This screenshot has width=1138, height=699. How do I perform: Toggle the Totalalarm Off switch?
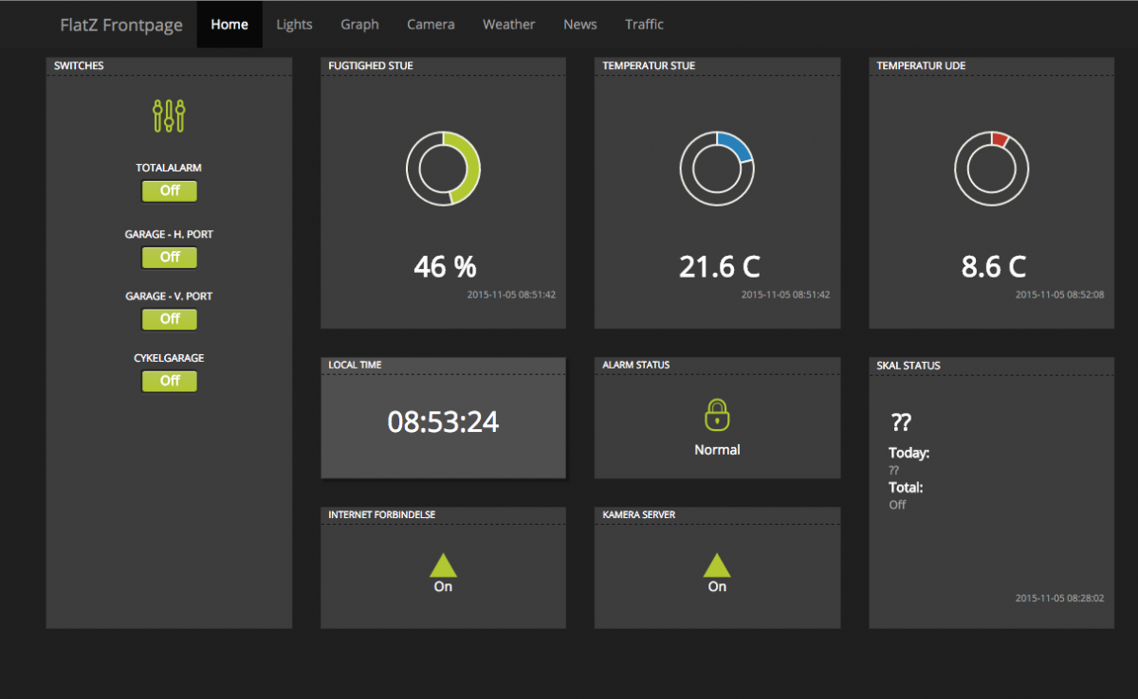(x=169, y=190)
